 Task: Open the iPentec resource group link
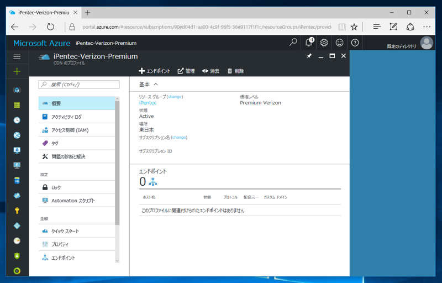pyautogui.click(x=148, y=103)
